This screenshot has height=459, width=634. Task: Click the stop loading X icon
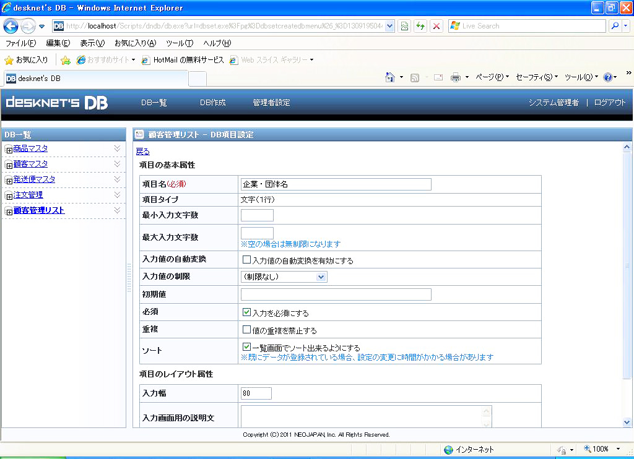(436, 26)
